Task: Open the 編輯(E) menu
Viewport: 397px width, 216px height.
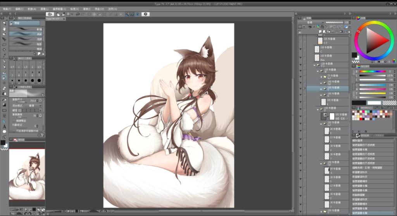Action: tap(19, 9)
